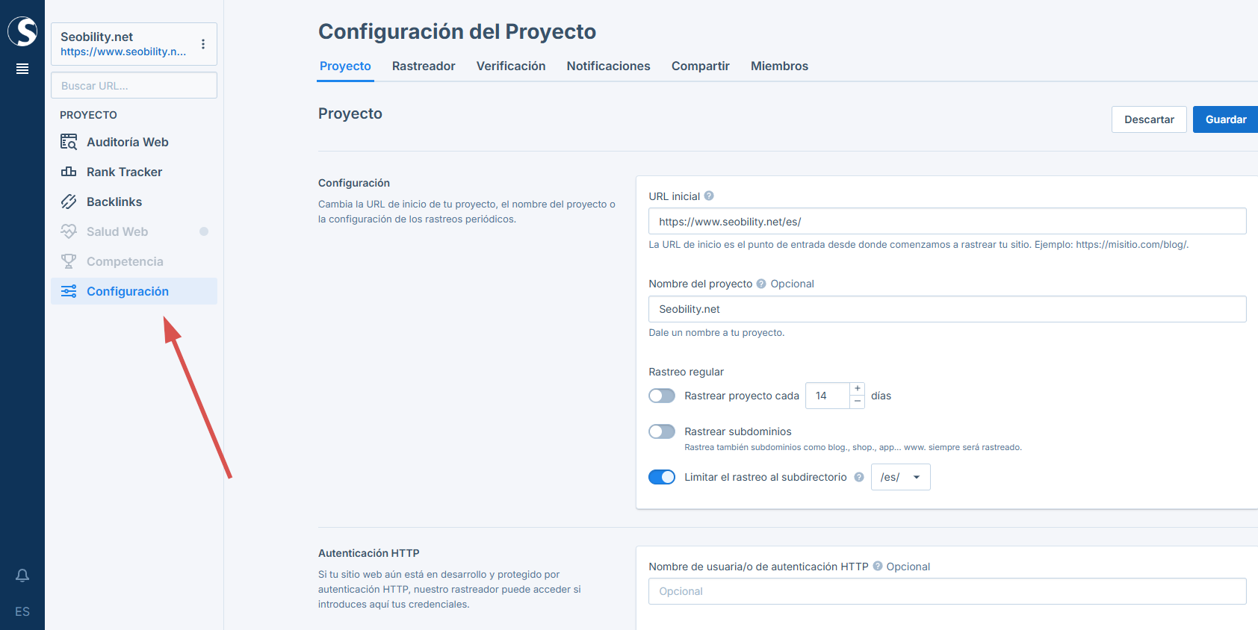The height and width of the screenshot is (630, 1258).
Task: Disable Limitar el rastreo al subdirectorio switch
Action: [x=662, y=477]
